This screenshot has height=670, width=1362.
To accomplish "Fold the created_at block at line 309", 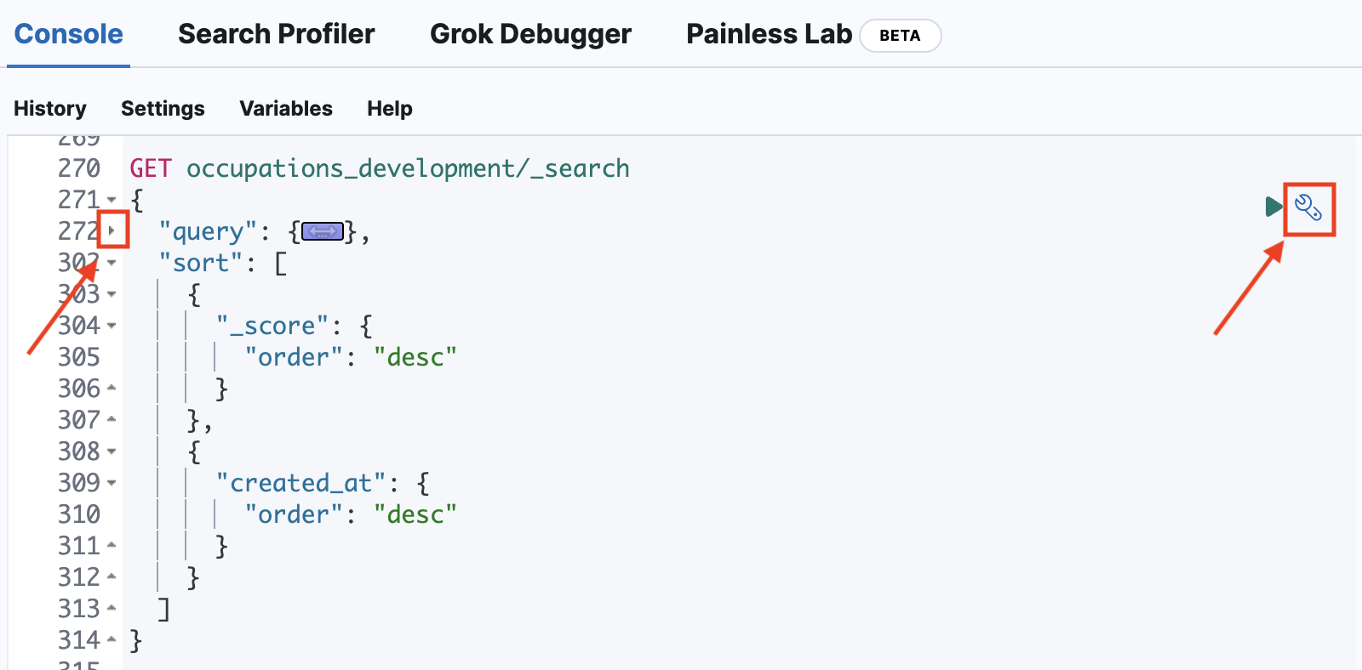I will [112, 483].
